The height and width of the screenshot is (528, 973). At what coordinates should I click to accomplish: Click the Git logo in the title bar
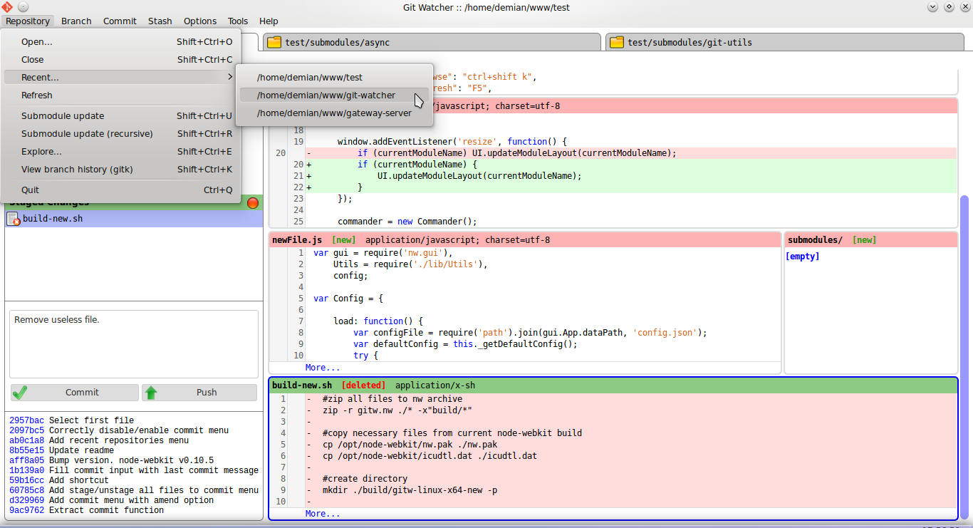point(6,6)
